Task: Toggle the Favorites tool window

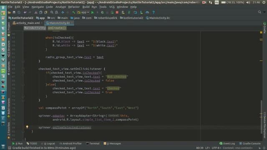Action: 9,130
